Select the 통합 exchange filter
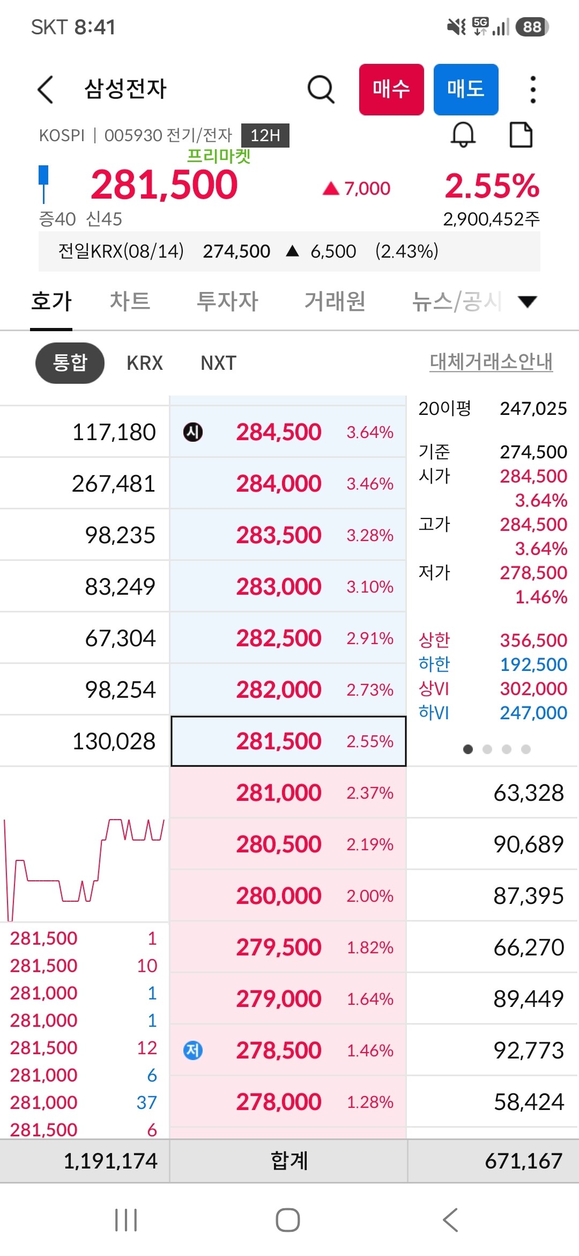 pyautogui.click(x=70, y=363)
